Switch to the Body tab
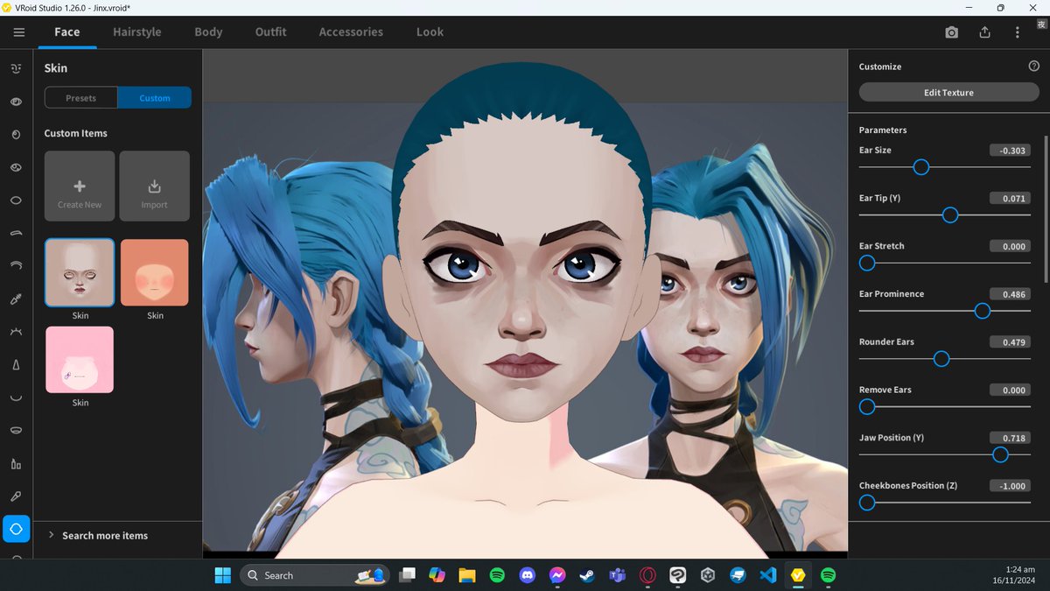 click(208, 32)
